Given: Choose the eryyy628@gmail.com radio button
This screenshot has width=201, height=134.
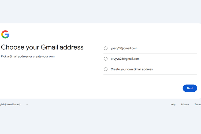Looking at the screenshot, I should coord(106,59).
